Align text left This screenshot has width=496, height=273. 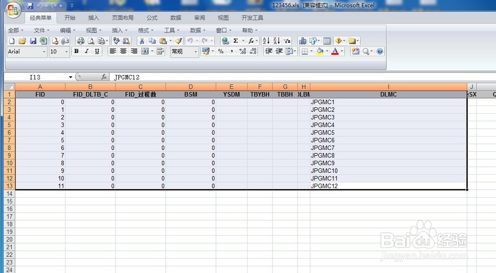click(113, 51)
